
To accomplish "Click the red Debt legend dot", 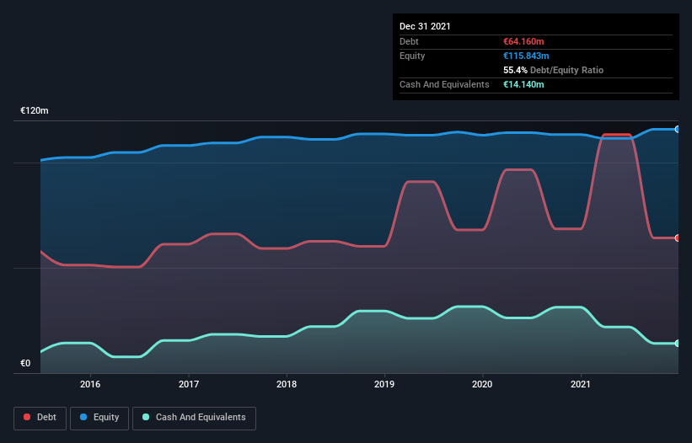I will (27, 417).
